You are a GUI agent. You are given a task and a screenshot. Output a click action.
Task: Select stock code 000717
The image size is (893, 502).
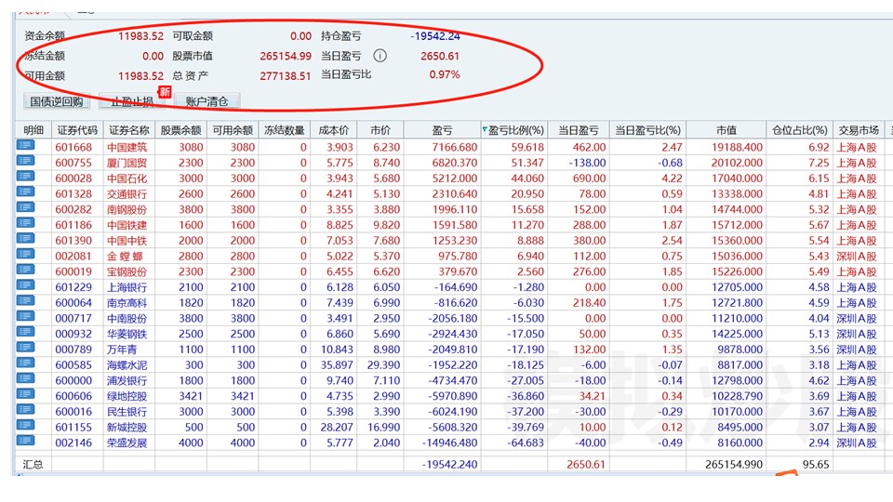[x=73, y=318]
